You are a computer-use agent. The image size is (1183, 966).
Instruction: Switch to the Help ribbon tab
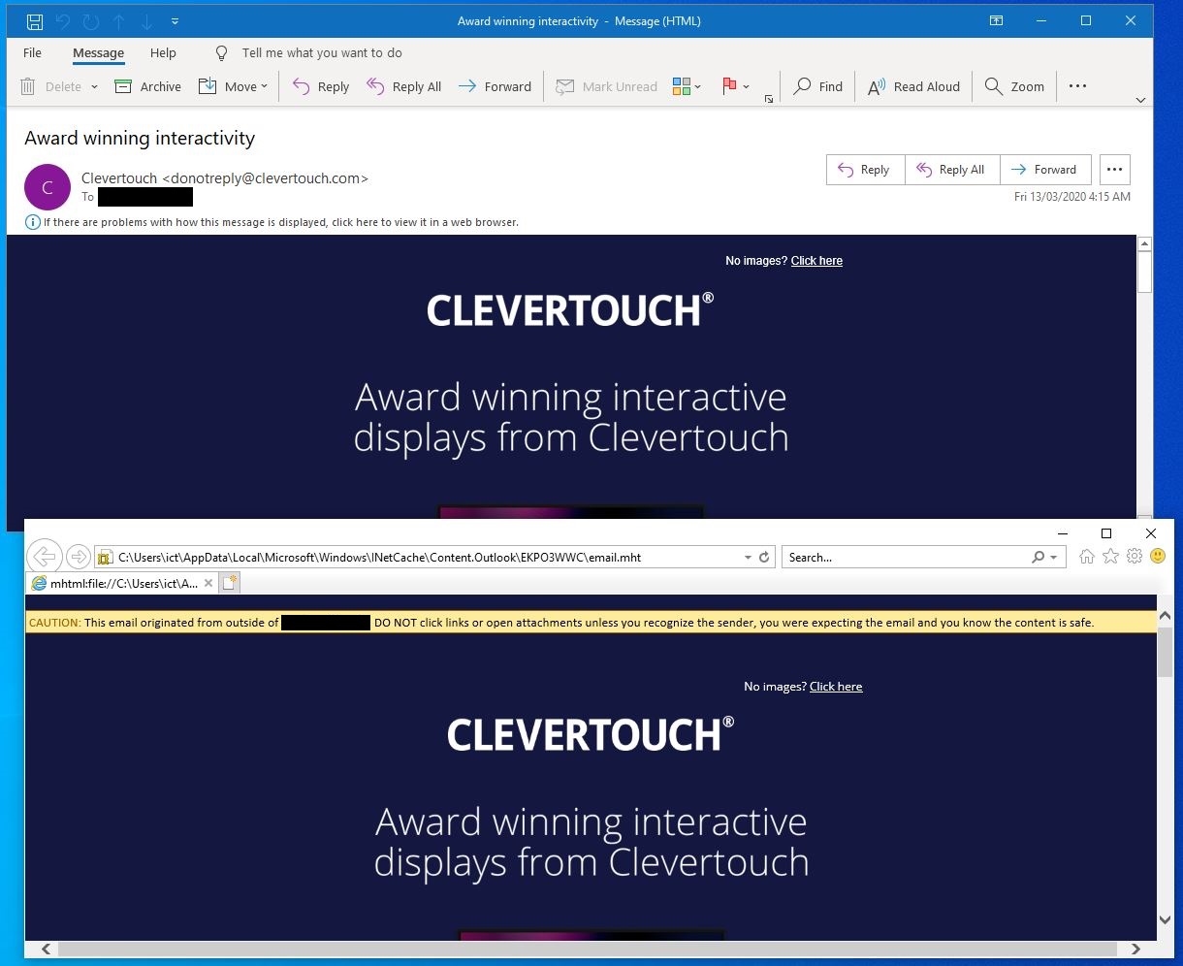click(163, 53)
